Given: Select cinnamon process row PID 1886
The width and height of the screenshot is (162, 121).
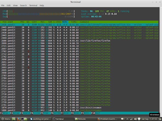Looking at the screenshot, I should pyautogui.click(x=79, y=110).
